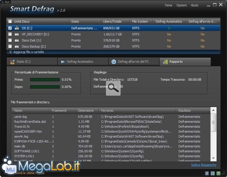Click the clock icon on boot defrag tab
The height and width of the screenshot is (177, 227).
(x=114, y=62)
